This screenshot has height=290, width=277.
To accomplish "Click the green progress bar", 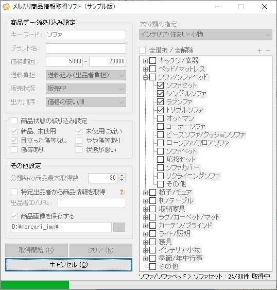I will pyautogui.click(x=35, y=285).
